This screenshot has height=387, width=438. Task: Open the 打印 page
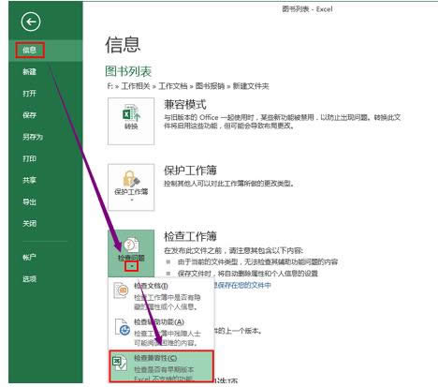coord(46,158)
